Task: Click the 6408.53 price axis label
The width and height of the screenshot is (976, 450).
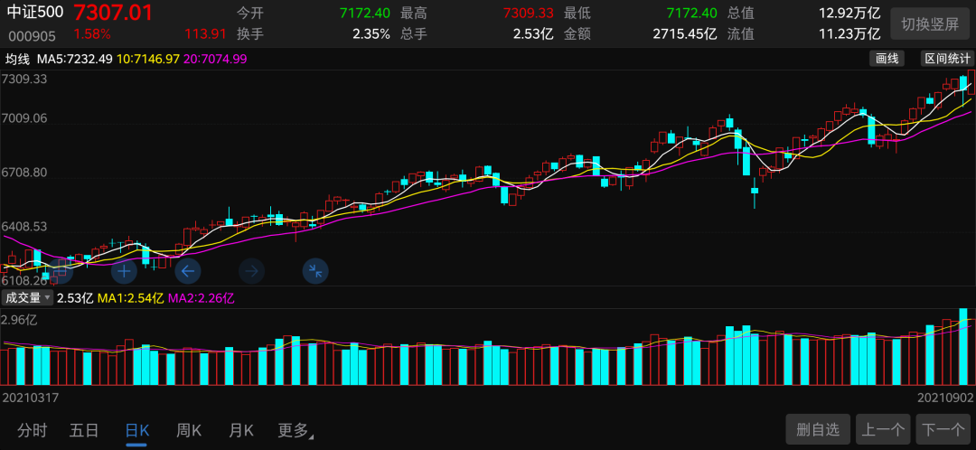Action: click(25, 227)
